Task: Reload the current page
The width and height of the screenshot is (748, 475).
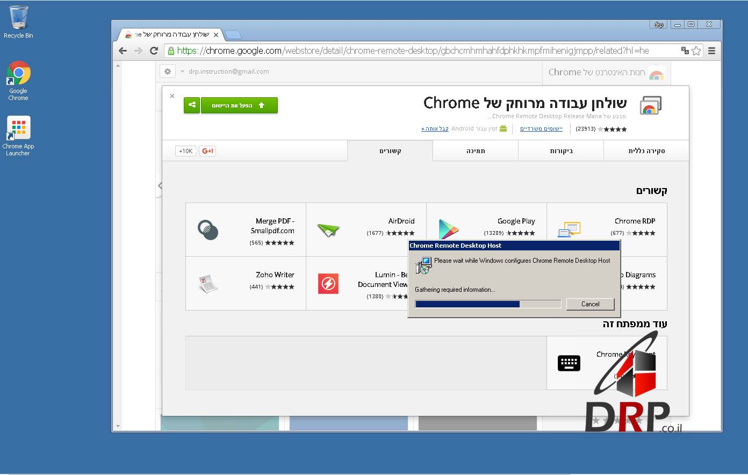Action: click(154, 51)
